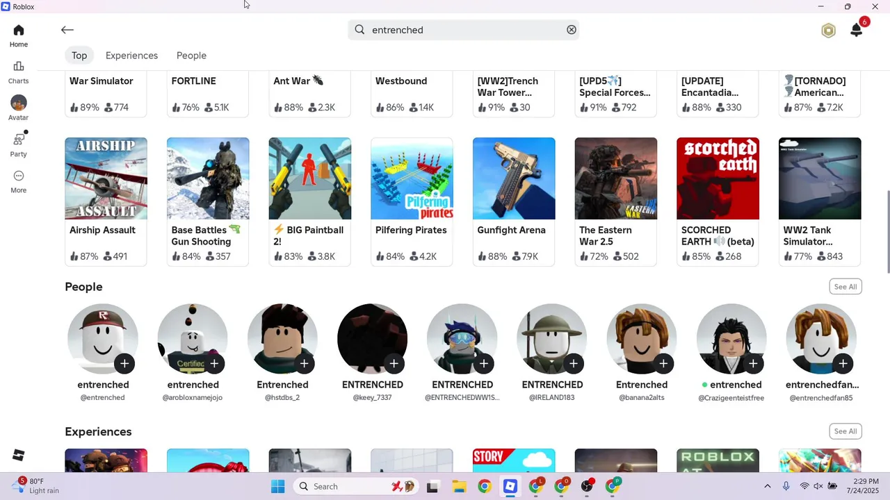Open Encantadia title link
Viewport: 890px width, 500px height.
[710, 87]
